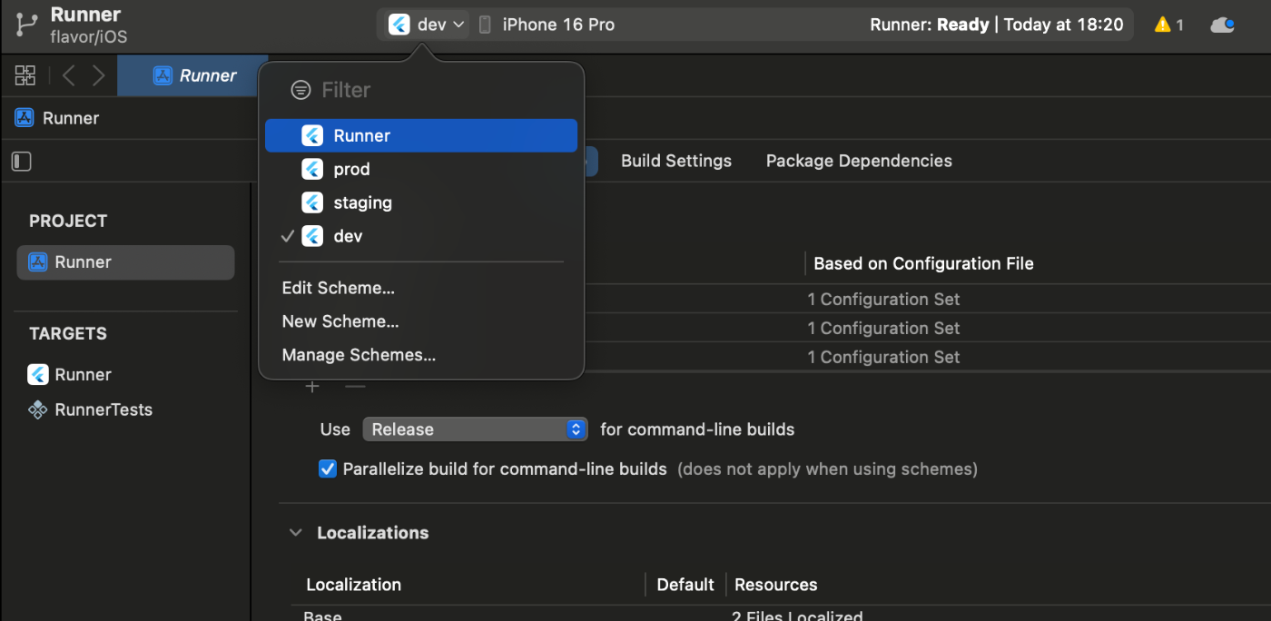Click the second 1 Configuration Set cell

pos(883,329)
